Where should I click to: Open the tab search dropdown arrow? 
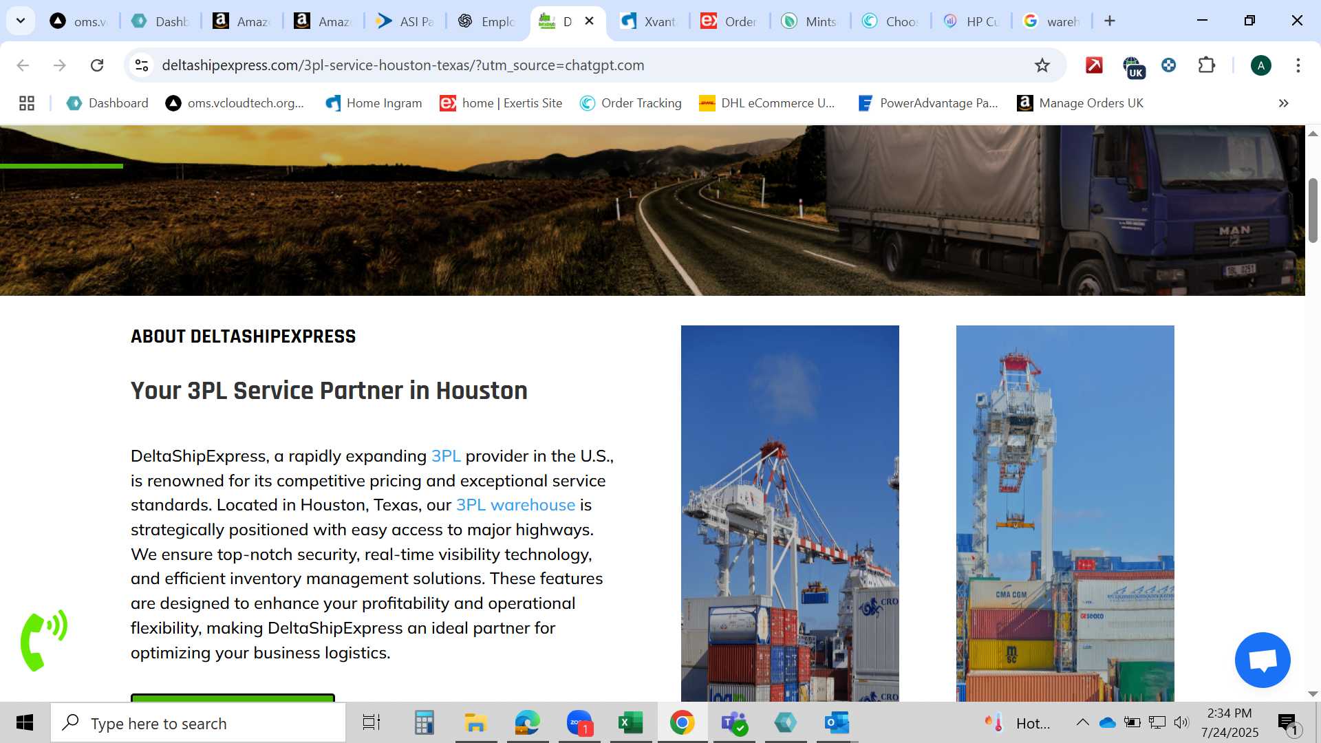point(21,21)
